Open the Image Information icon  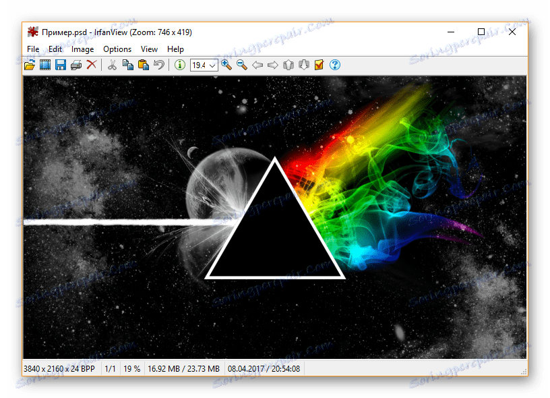180,65
